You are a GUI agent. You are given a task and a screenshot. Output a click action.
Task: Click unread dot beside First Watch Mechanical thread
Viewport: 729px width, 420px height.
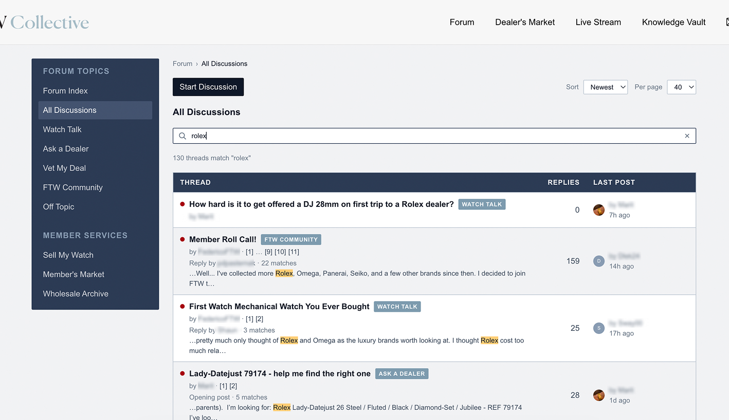pos(183,306)
